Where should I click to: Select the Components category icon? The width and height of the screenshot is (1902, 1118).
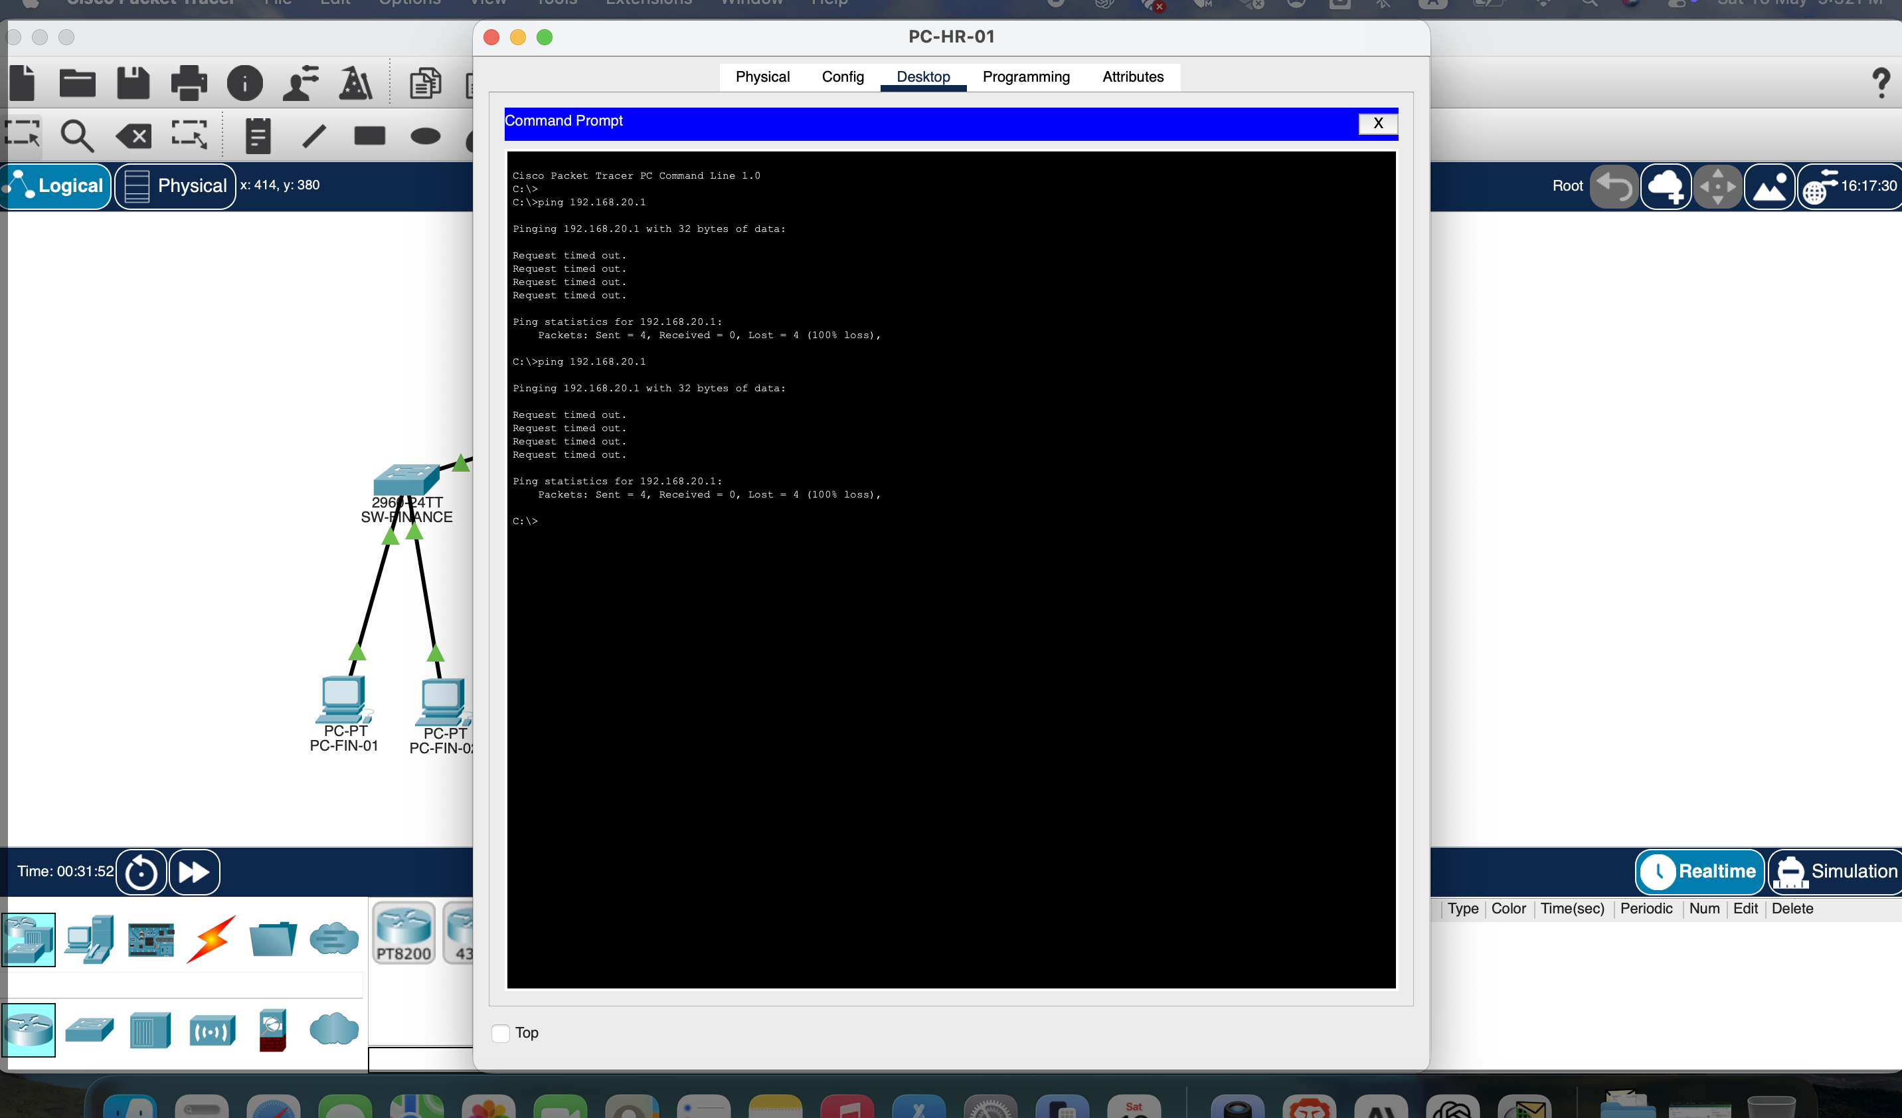[x=151, y=939]
